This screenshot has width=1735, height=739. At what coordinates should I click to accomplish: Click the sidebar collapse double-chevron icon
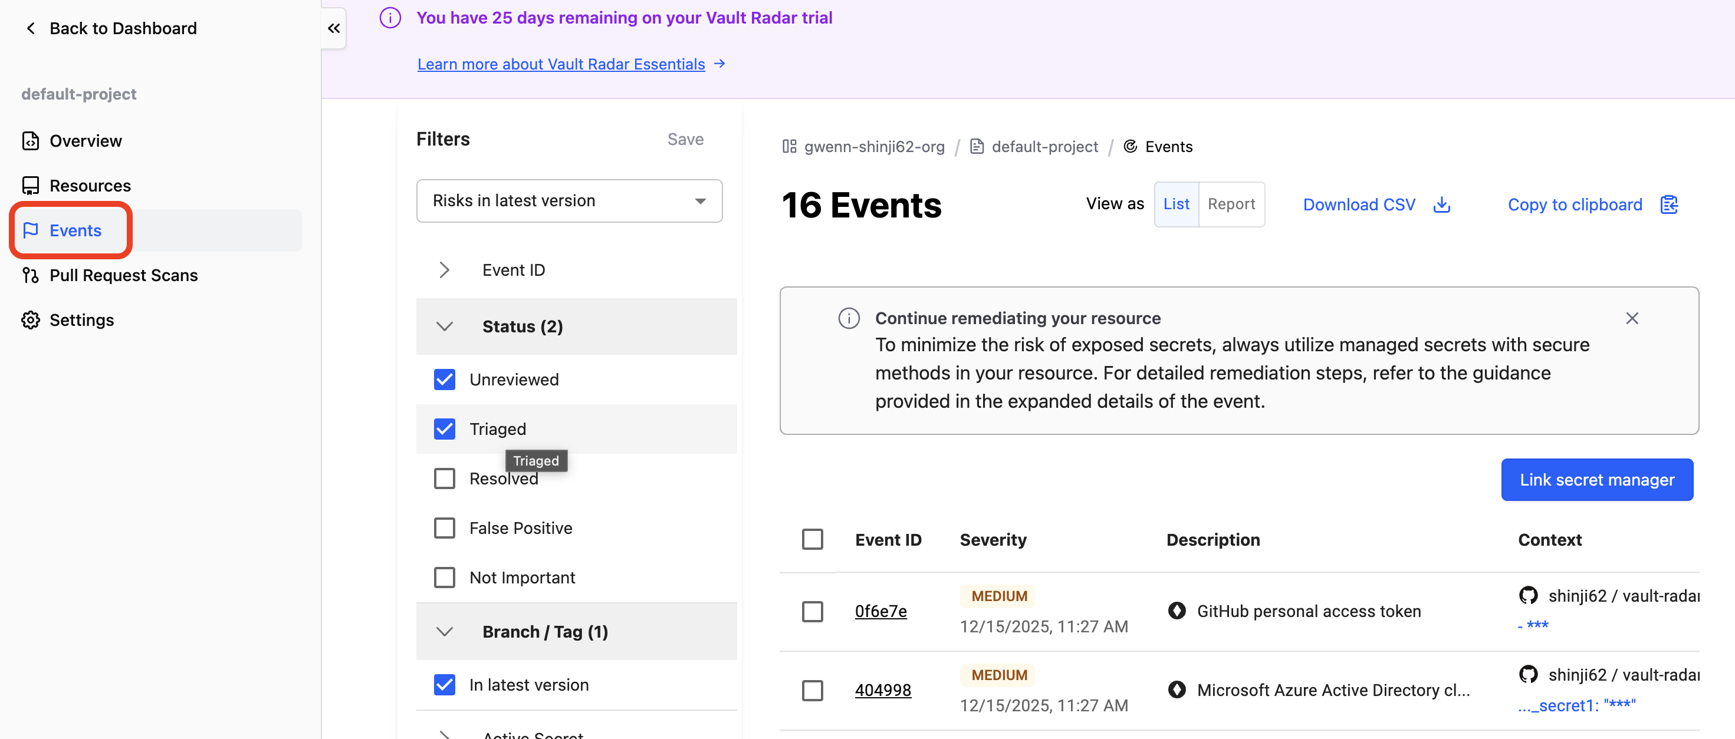coord(333,28)
